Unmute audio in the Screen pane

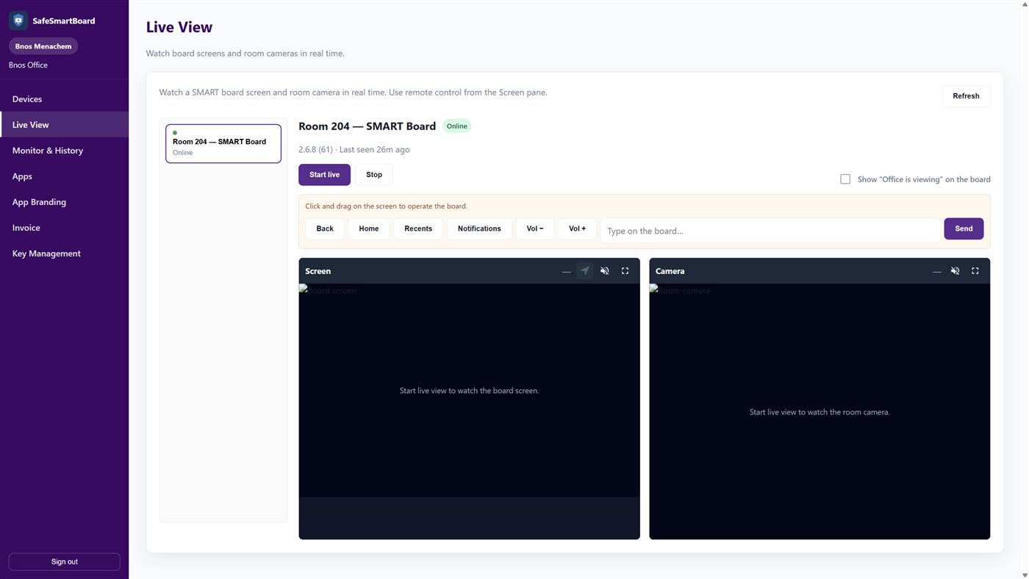[x=605, y=271]
